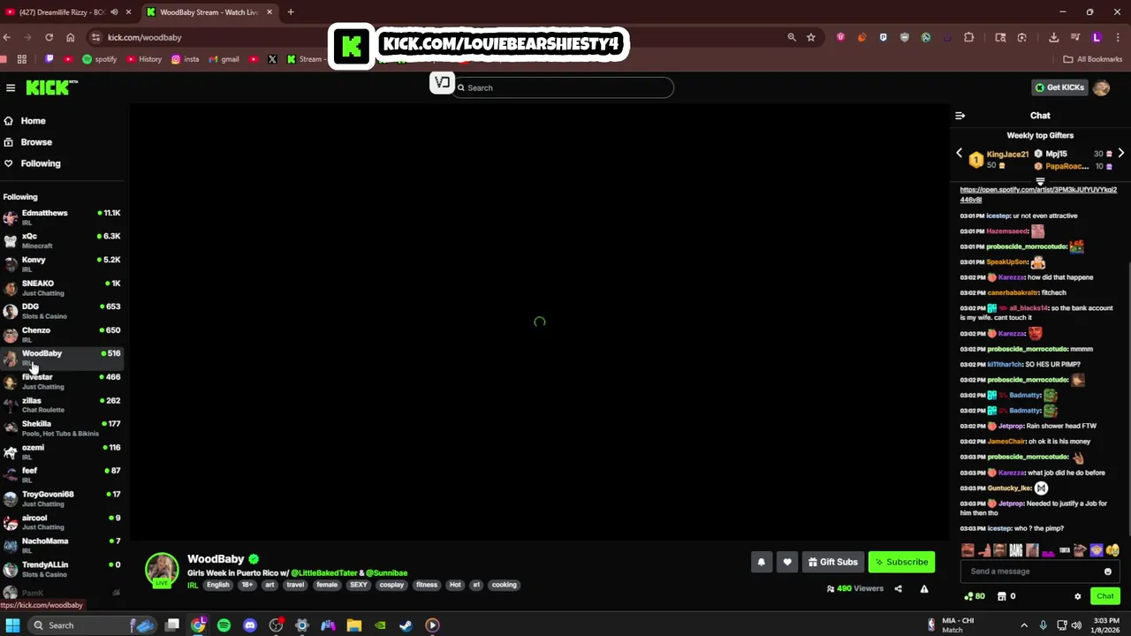Open DDG channel in Following list
Viewport: 1131px width, 636px height.
[x=62, y=311]
